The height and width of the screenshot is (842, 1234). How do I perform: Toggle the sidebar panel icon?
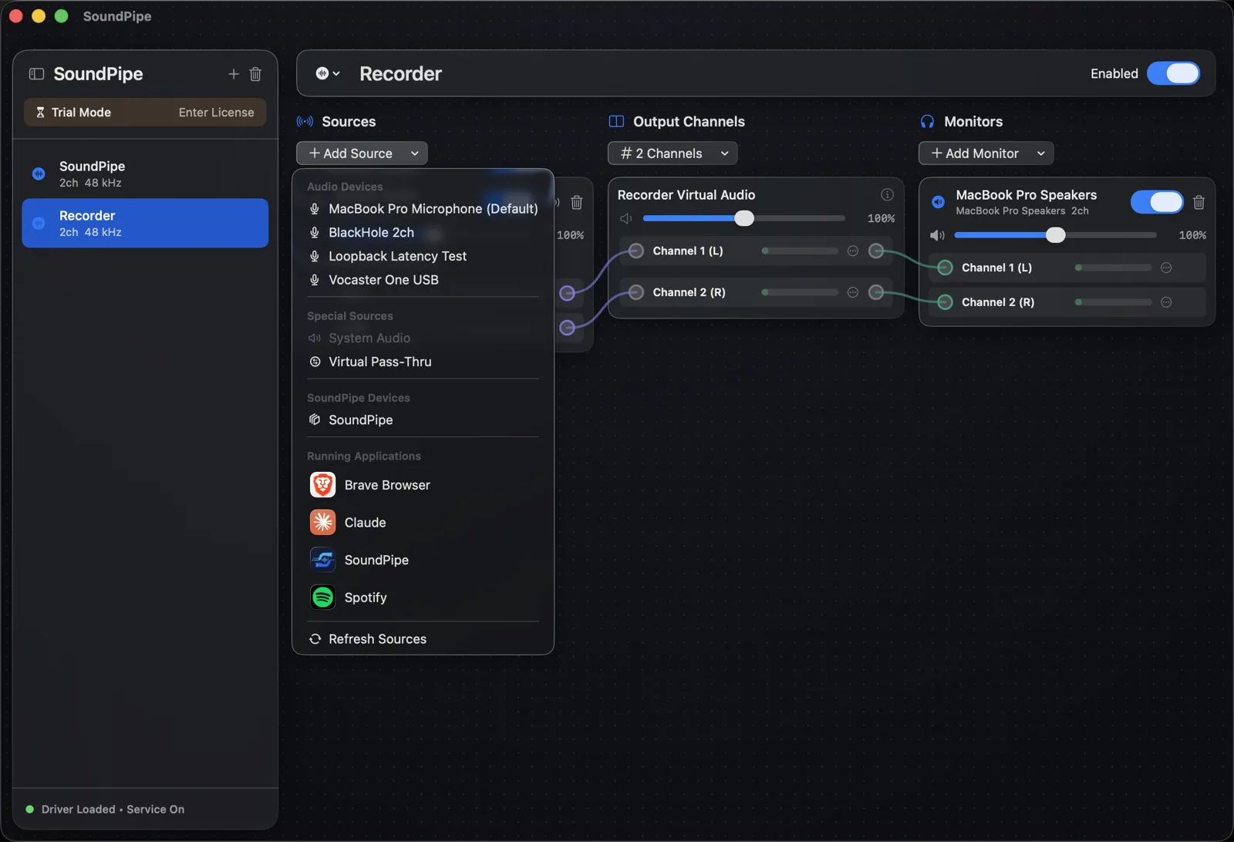tap(36, 74)
